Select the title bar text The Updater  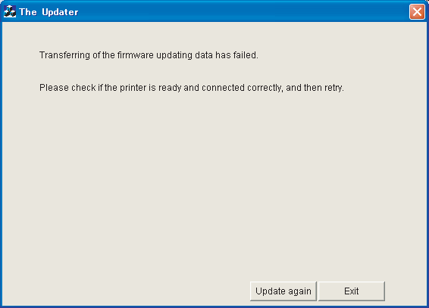click(x=49, y=12)
